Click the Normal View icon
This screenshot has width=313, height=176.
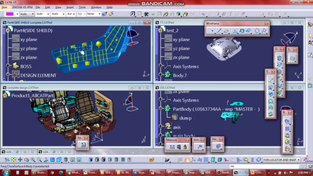coord(46,160)
